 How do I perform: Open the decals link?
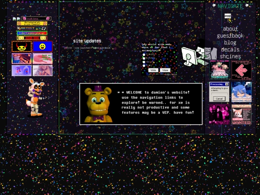(x=230, y=50)
